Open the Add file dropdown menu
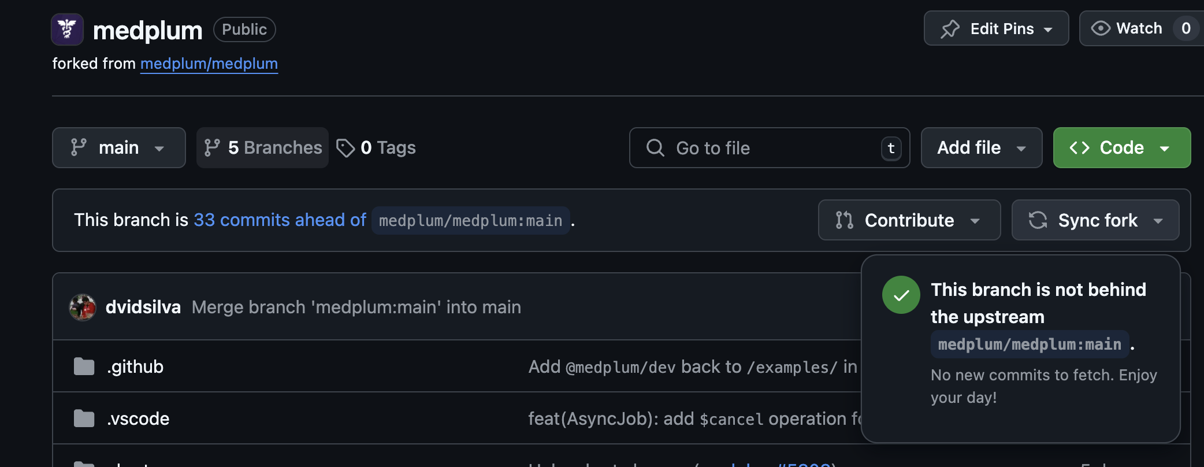Image resolution: width=1204 pixels, height=467 pixels. pyautogui.click(x=982, y=148)
